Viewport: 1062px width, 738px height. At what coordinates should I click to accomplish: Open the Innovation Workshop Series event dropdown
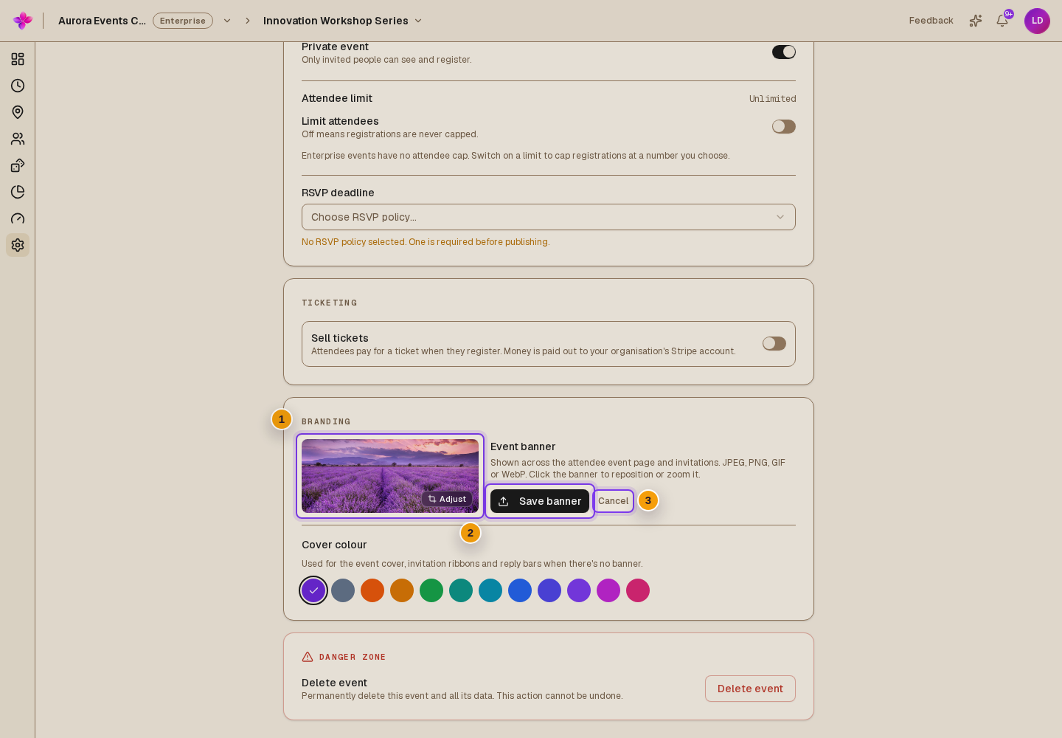343,21
